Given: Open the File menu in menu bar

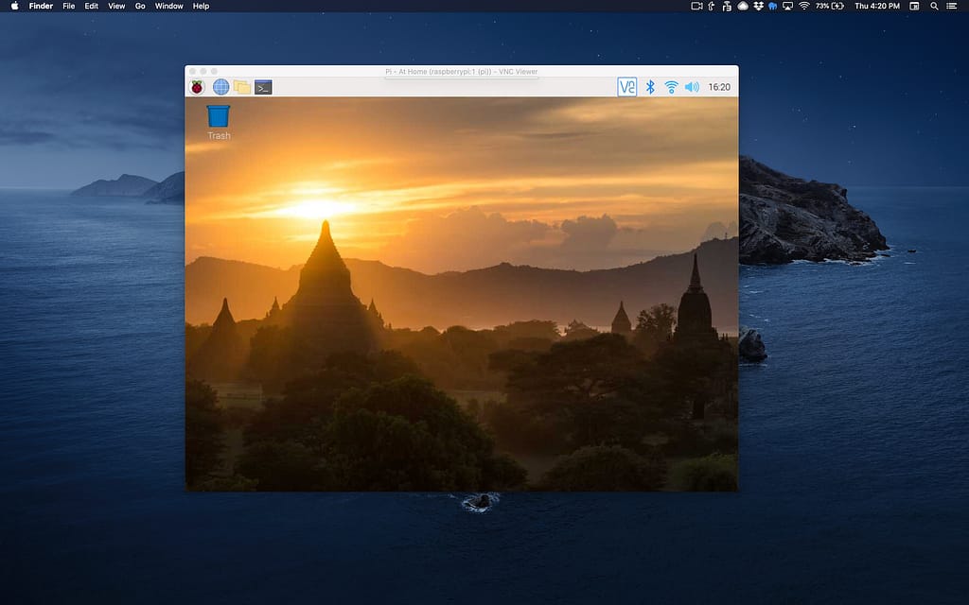Looking at the screenshot, I should click(69, 6).
